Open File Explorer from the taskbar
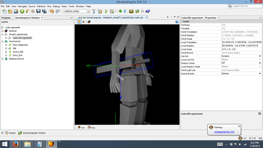 (27, 144)
